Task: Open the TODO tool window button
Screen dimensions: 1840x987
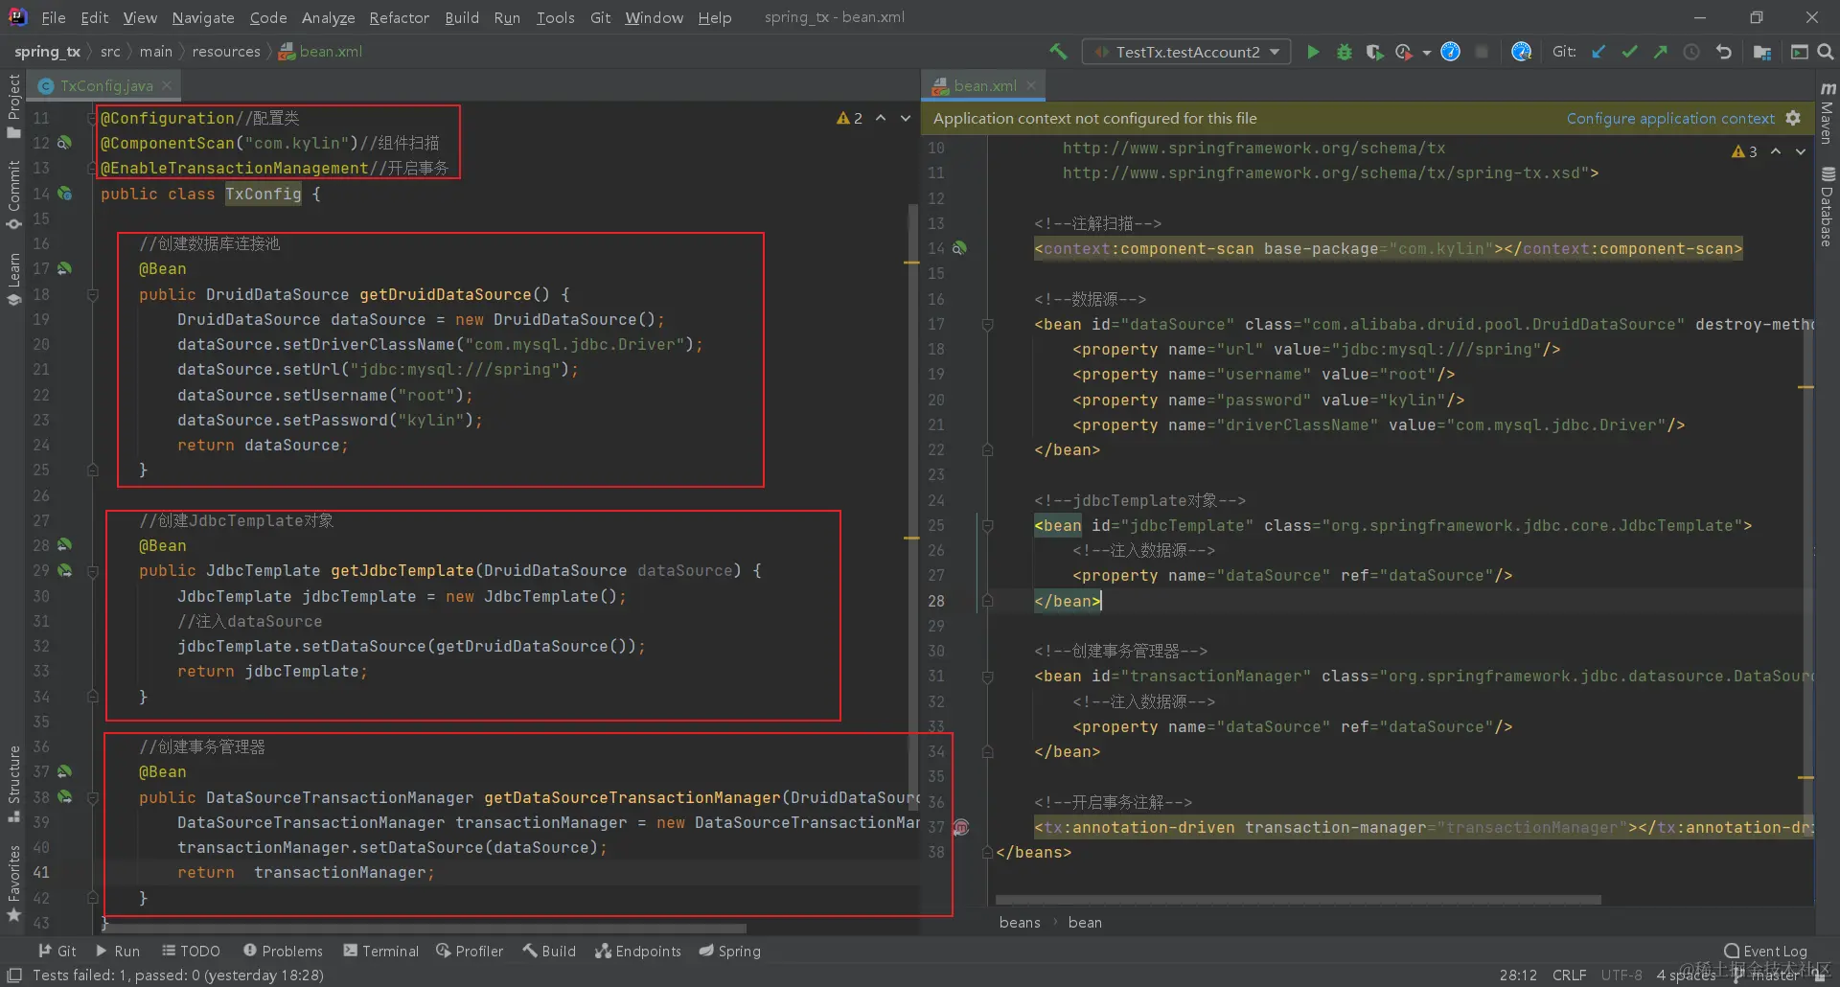Action: (x=191, y=951)
